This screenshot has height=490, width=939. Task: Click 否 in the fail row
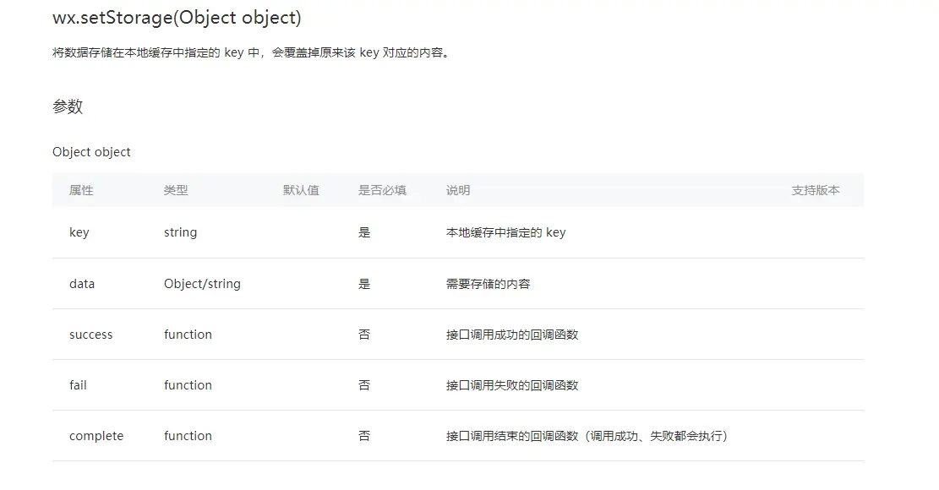coord(364,384)
